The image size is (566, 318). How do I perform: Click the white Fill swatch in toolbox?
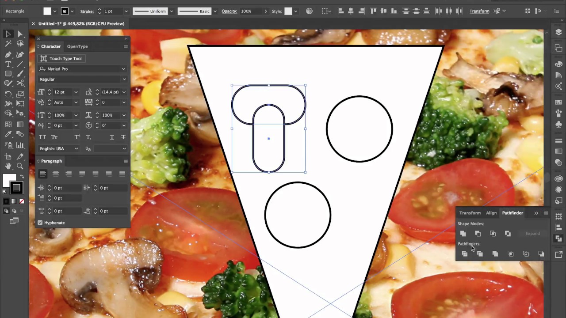pos(9,181)
